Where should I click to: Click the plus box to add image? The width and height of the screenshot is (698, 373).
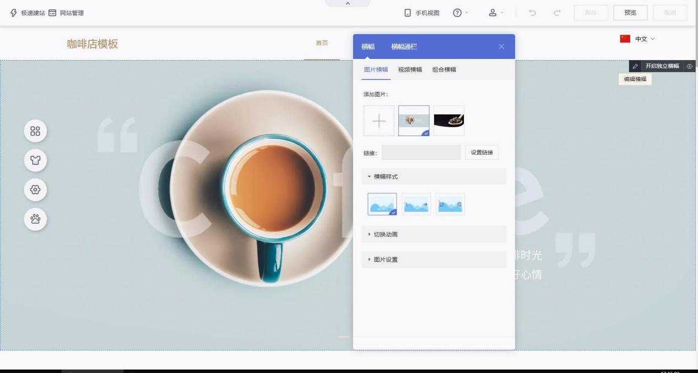click(x=379, y=121)
